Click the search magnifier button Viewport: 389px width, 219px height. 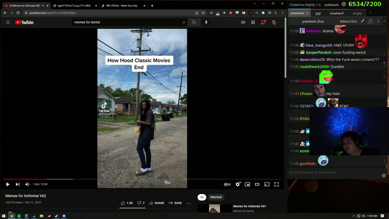pos(194,23)
